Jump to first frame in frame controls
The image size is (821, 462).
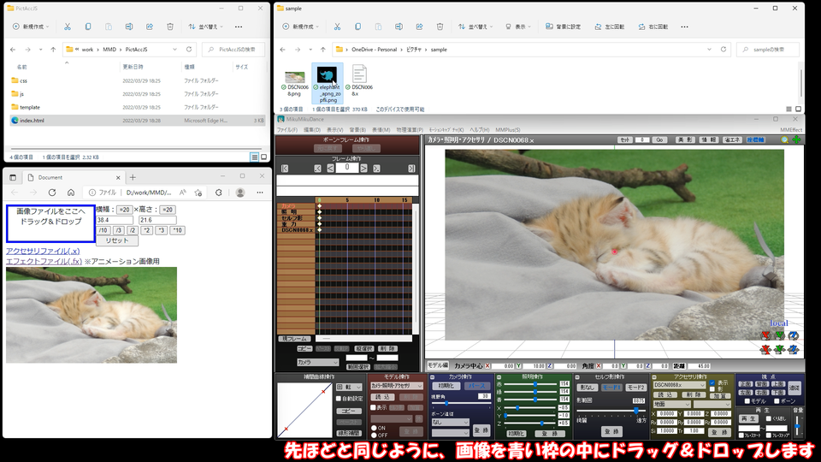coord(284,169)
